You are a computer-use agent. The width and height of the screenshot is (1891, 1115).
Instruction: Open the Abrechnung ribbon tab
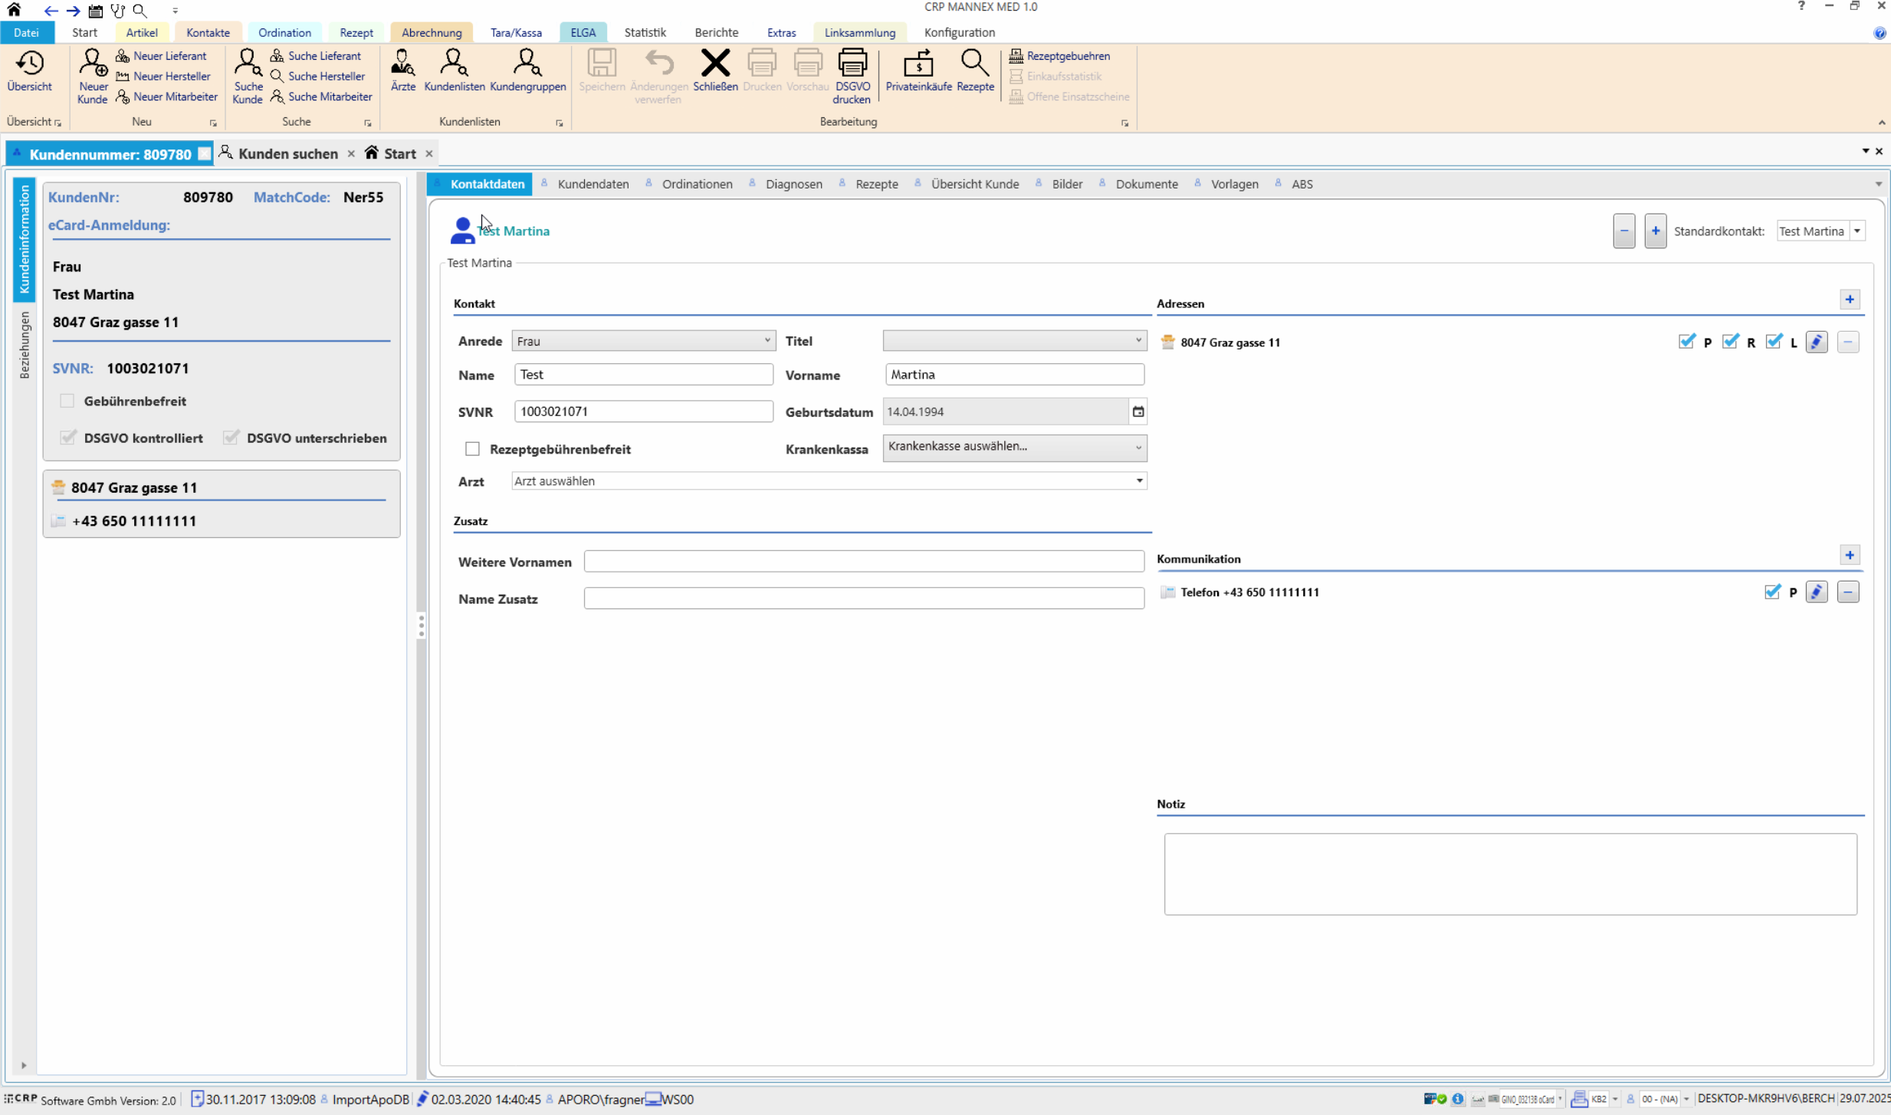point(432,33)
